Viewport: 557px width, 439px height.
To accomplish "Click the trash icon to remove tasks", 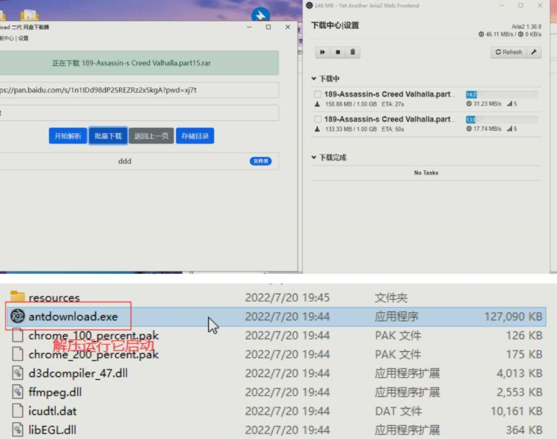I will click(351, 52).
